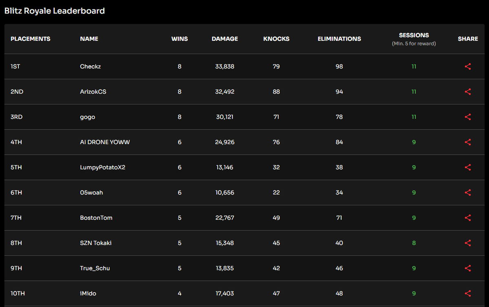Click damage value 10,656

[225, 192]
